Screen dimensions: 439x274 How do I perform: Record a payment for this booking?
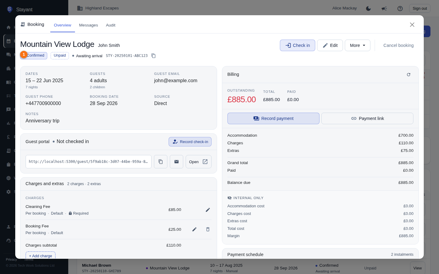coord(273,118)
